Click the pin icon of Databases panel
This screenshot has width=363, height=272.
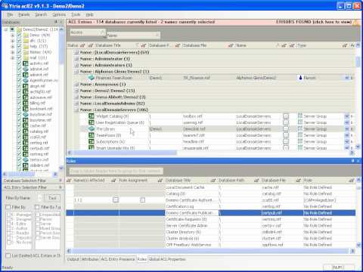tap(56, 22)
